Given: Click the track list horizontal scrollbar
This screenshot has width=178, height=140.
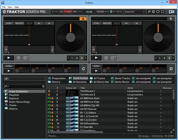Looking at the screenshot, I should click(77, 132).
